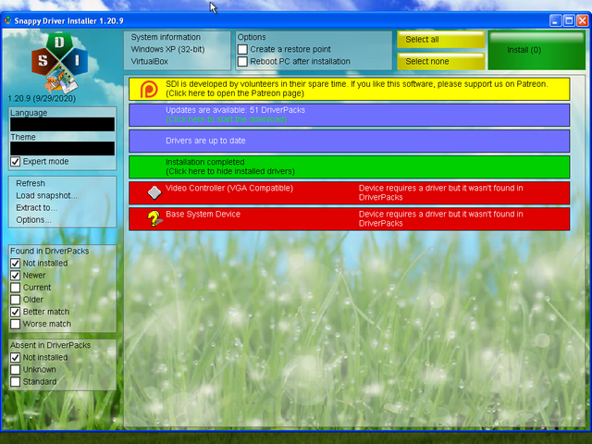Click Extract to... in the sidebar
This screenshot has width=592, height=444.
click(36, 207)
